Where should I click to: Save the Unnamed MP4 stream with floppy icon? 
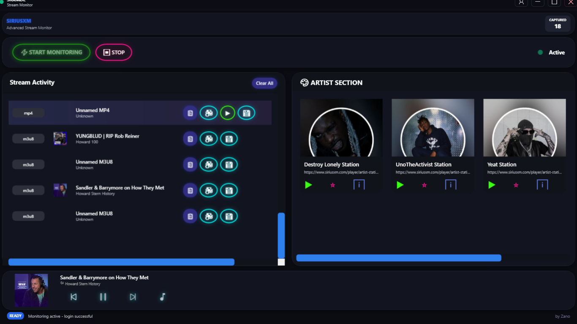(246, 113)
